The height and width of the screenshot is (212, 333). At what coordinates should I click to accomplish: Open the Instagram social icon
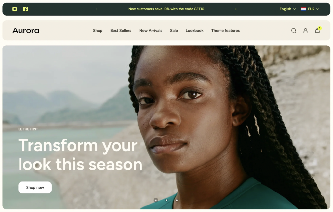point(14,9)
